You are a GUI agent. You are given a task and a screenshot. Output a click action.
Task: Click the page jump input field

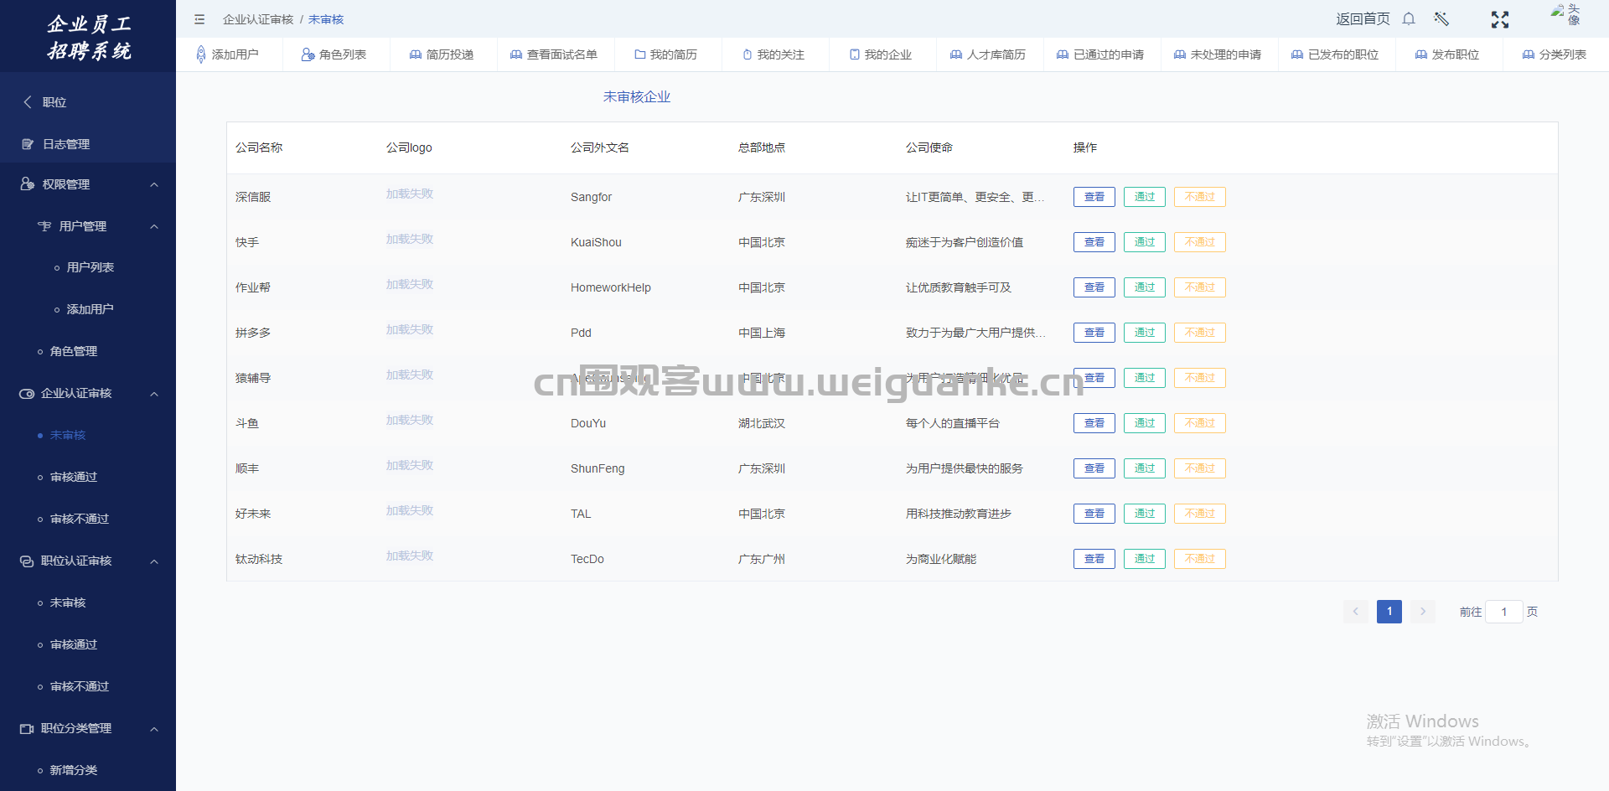tap(1504, 612)
